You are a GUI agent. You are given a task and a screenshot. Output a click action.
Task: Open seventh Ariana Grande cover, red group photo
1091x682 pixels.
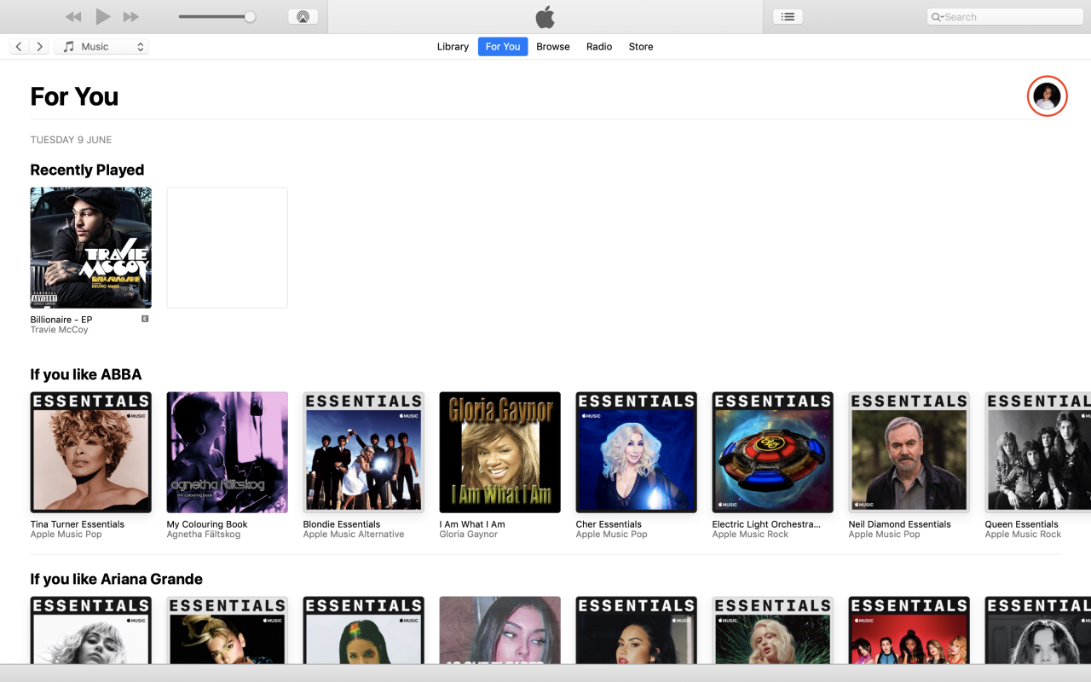pyautogui.click(x=909, y=630)
